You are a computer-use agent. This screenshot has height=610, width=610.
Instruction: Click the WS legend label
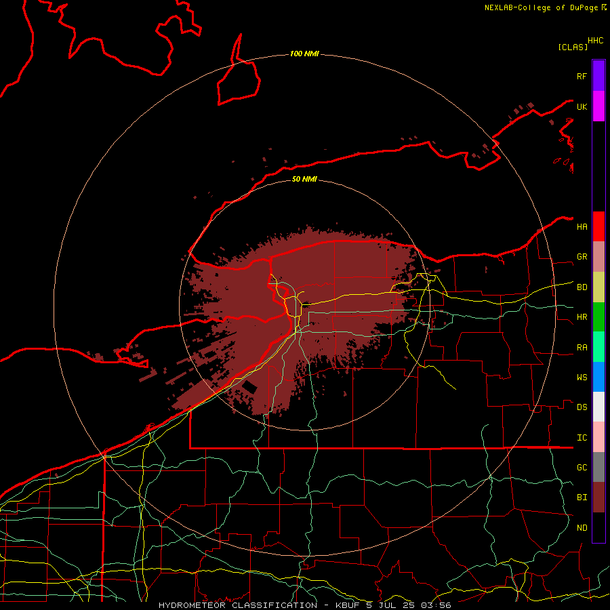(582, 378)
